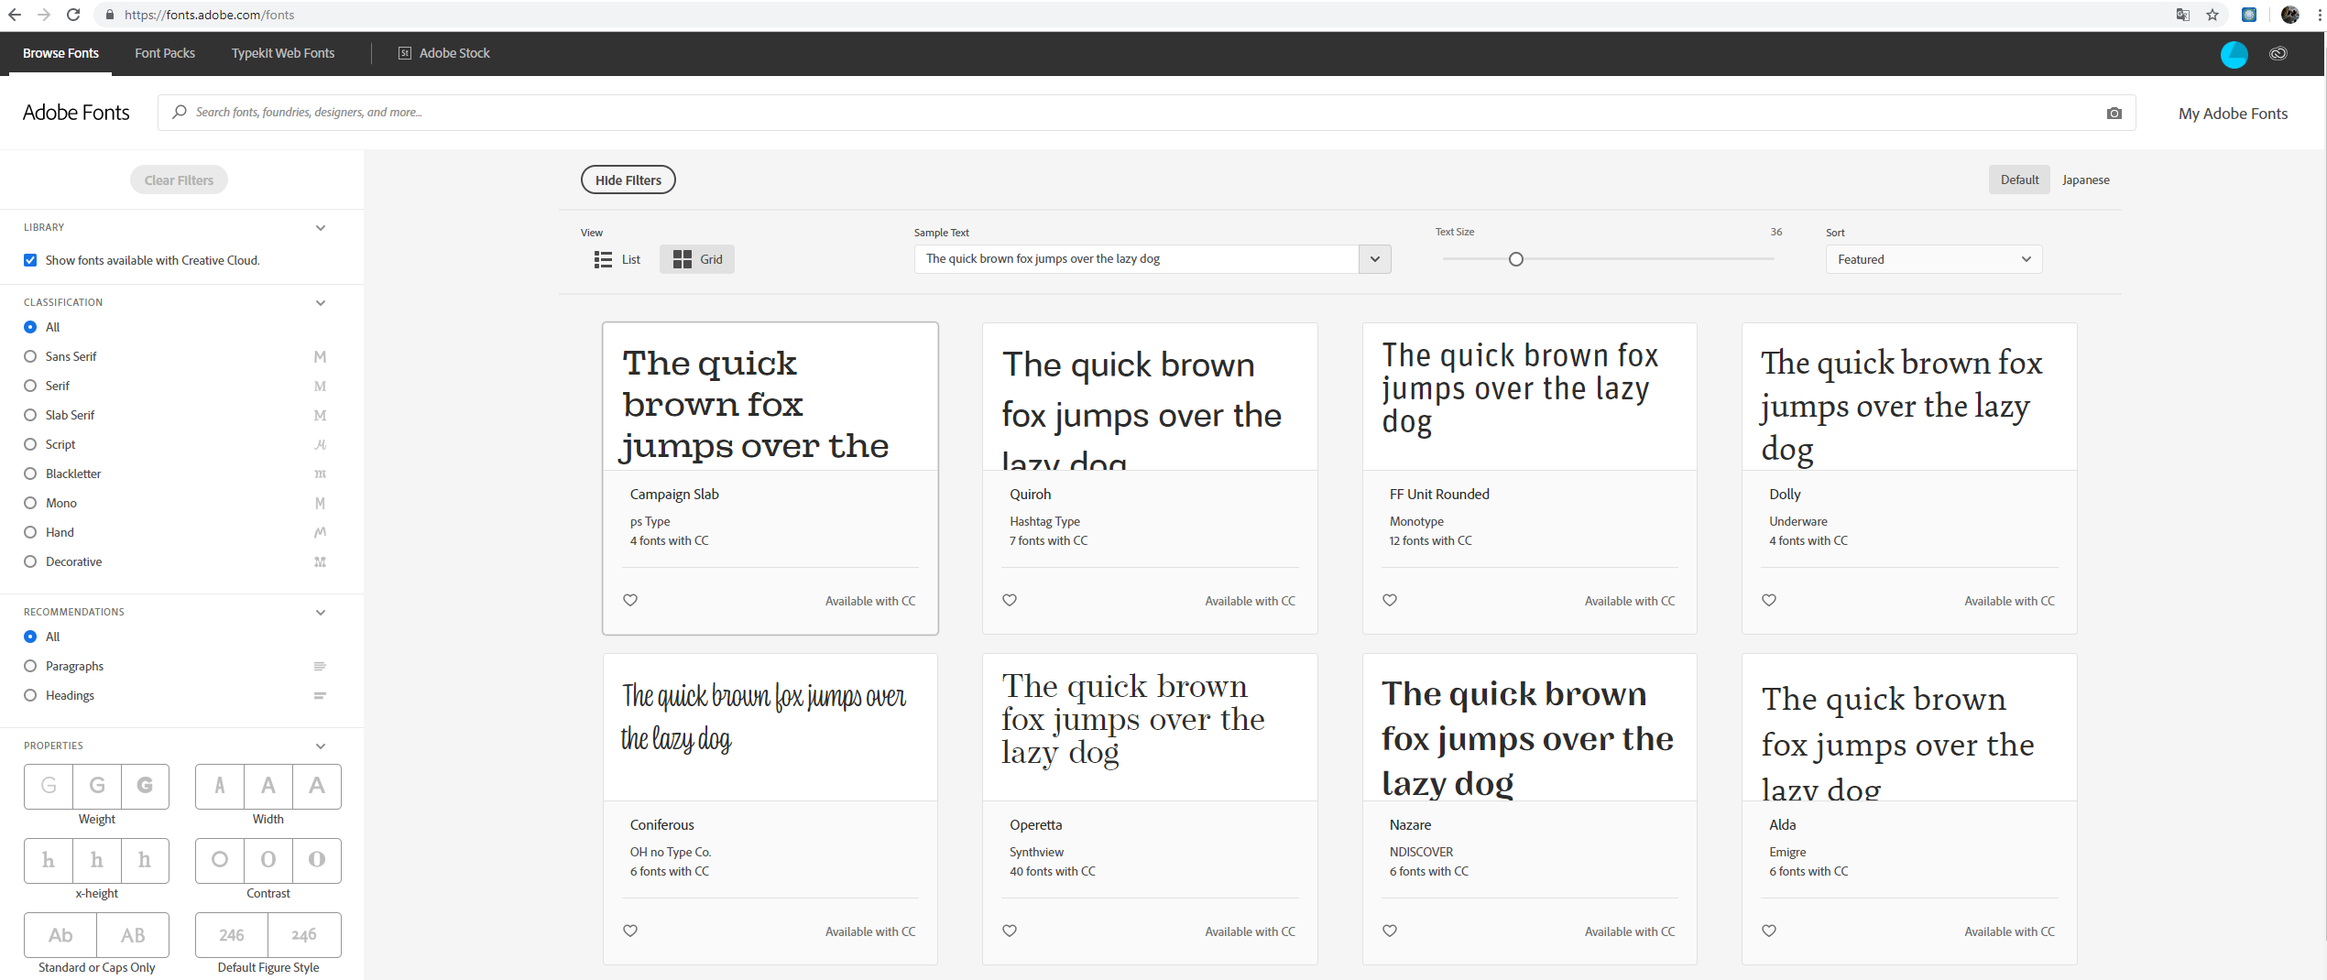Open Font Packs tab
Viewport: 2327px width, 980px height.
(x=165, y=53)
